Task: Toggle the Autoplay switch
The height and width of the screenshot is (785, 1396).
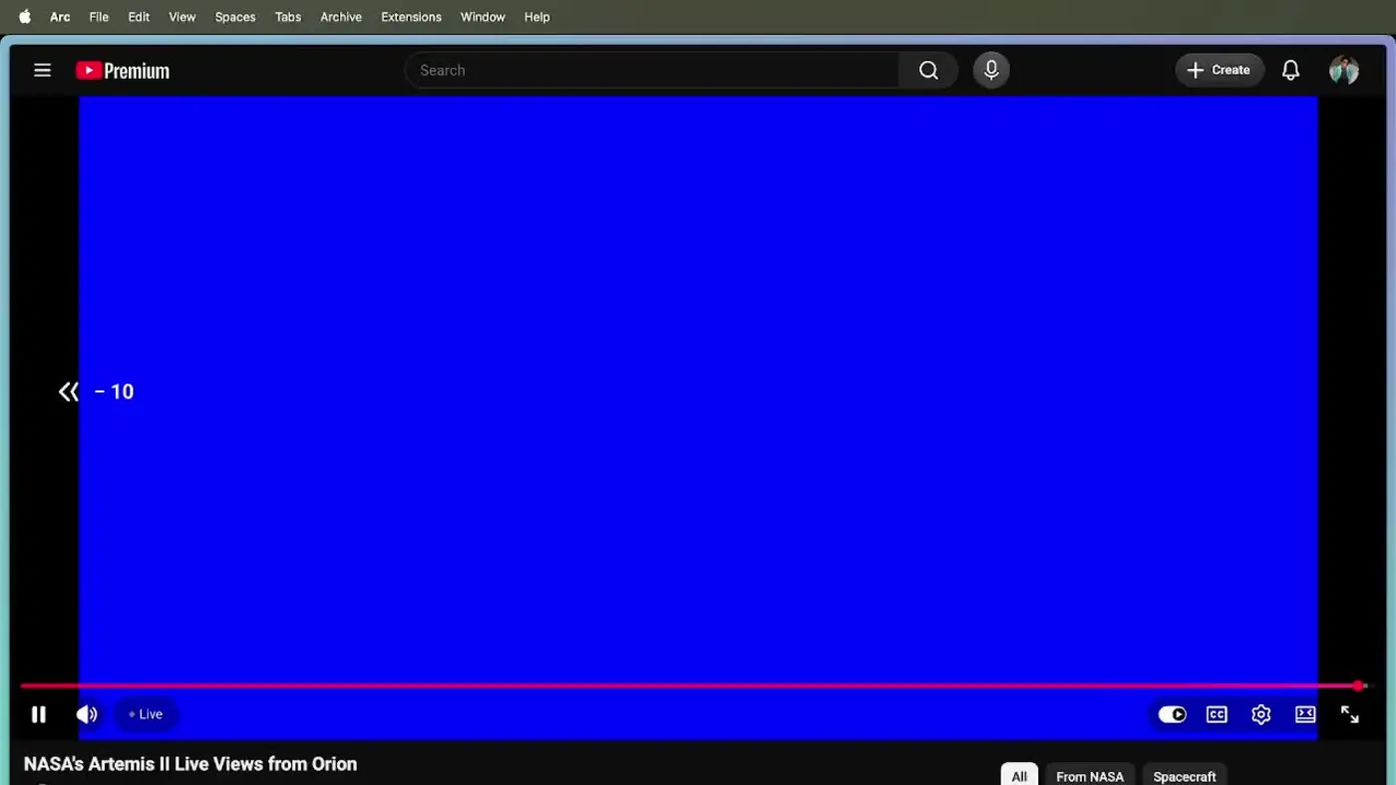Action: (1172, 714)
